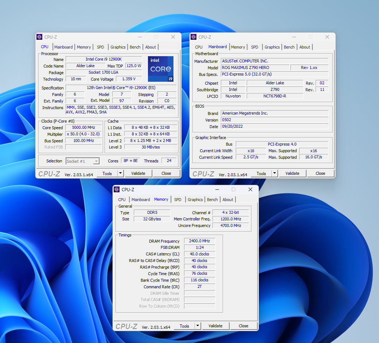Viewport: 379px width, 343px height.
Task: Click CPU-Z title bar icon in CPU window
Action: point(40,37)
